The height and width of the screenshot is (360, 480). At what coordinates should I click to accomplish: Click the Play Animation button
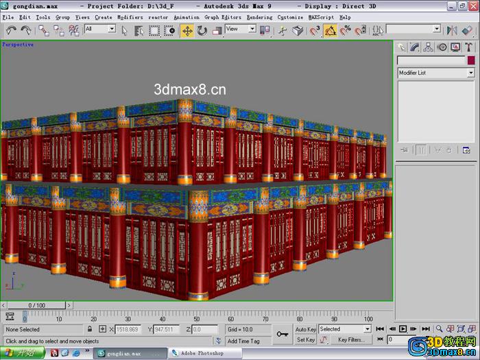pos(403,329)
